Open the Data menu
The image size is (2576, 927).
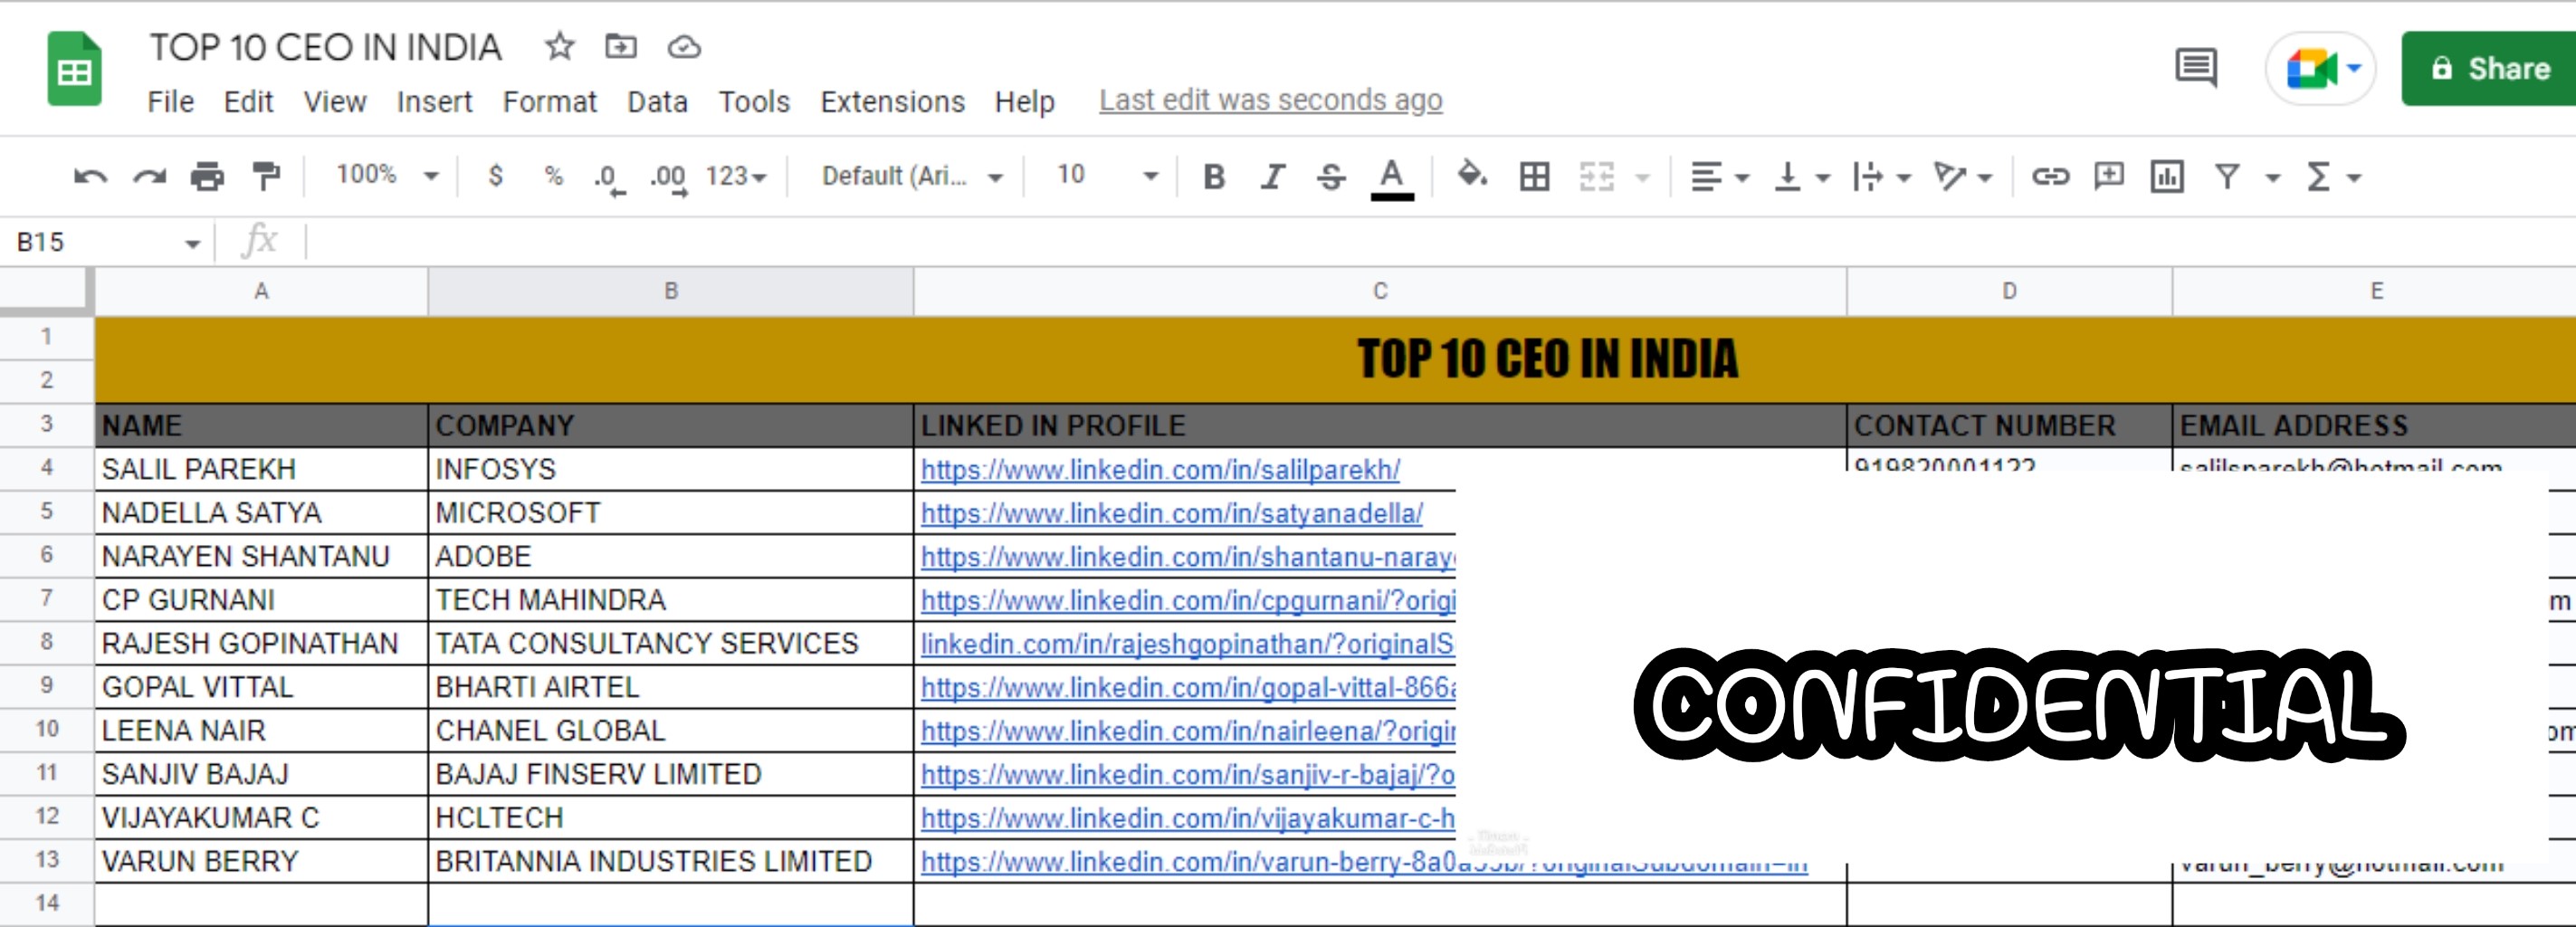pyautogui.click(x=657, y=102)
